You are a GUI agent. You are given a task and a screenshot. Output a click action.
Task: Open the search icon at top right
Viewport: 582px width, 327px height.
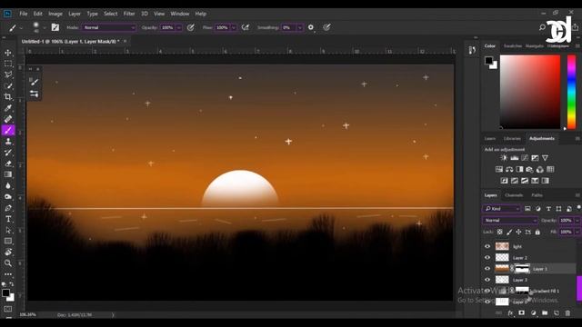[x=542, y=27]
